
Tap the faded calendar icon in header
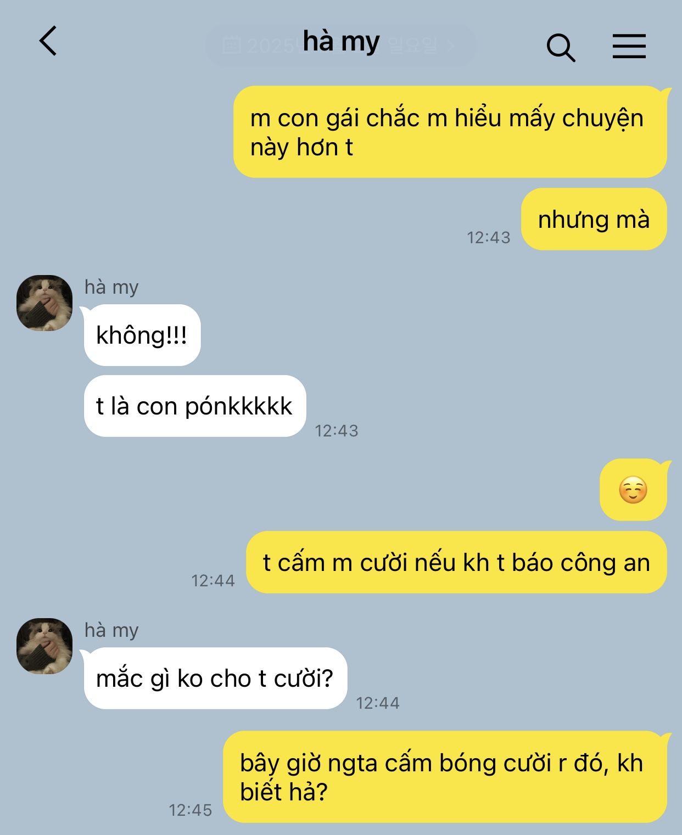tap(232, 46)
